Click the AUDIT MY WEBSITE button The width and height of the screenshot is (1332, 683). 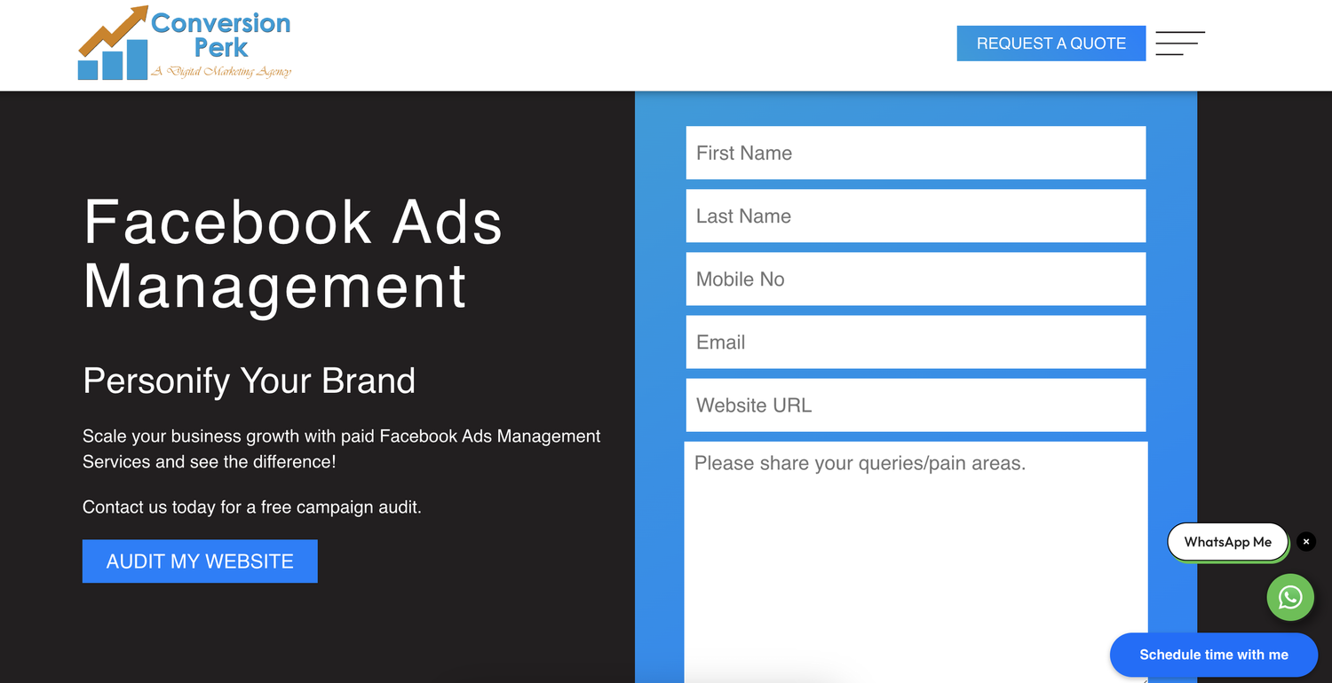(199, 561)
